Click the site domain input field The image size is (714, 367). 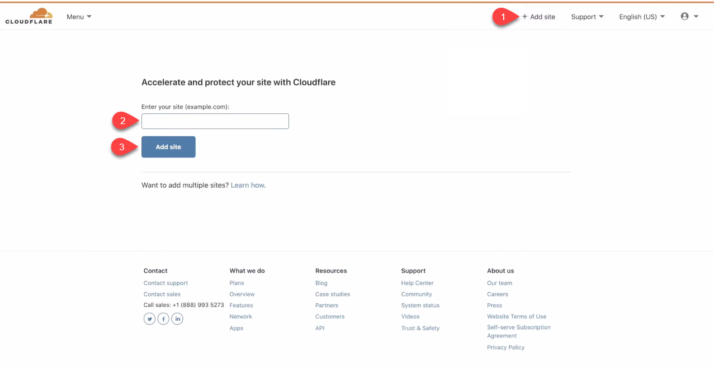pyautogui.click(x=215, y=121)
